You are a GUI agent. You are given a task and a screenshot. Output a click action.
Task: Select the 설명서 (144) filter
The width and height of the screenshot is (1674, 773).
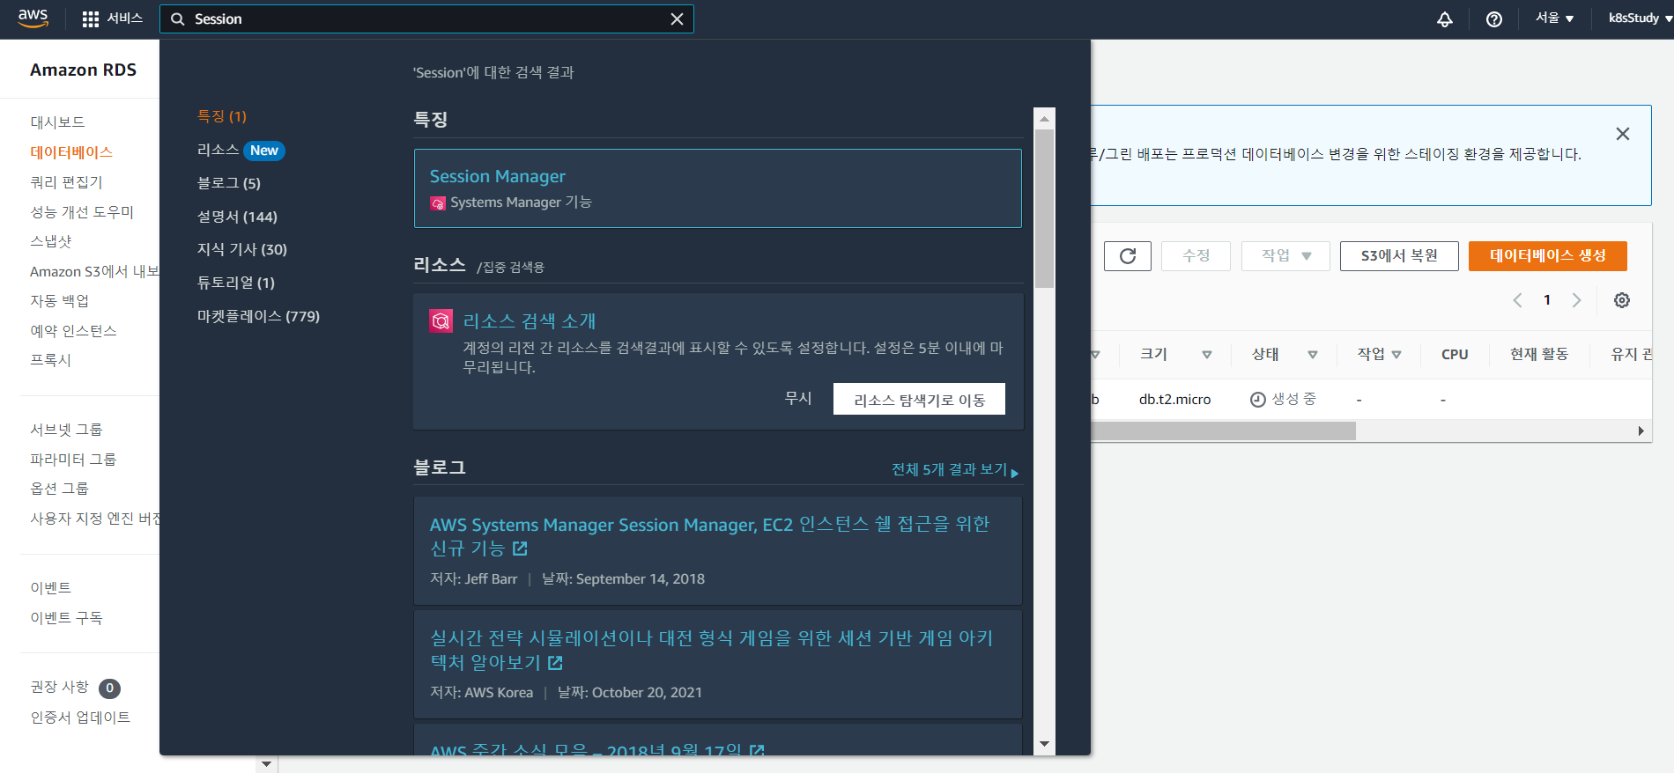(x=237, y=217)
